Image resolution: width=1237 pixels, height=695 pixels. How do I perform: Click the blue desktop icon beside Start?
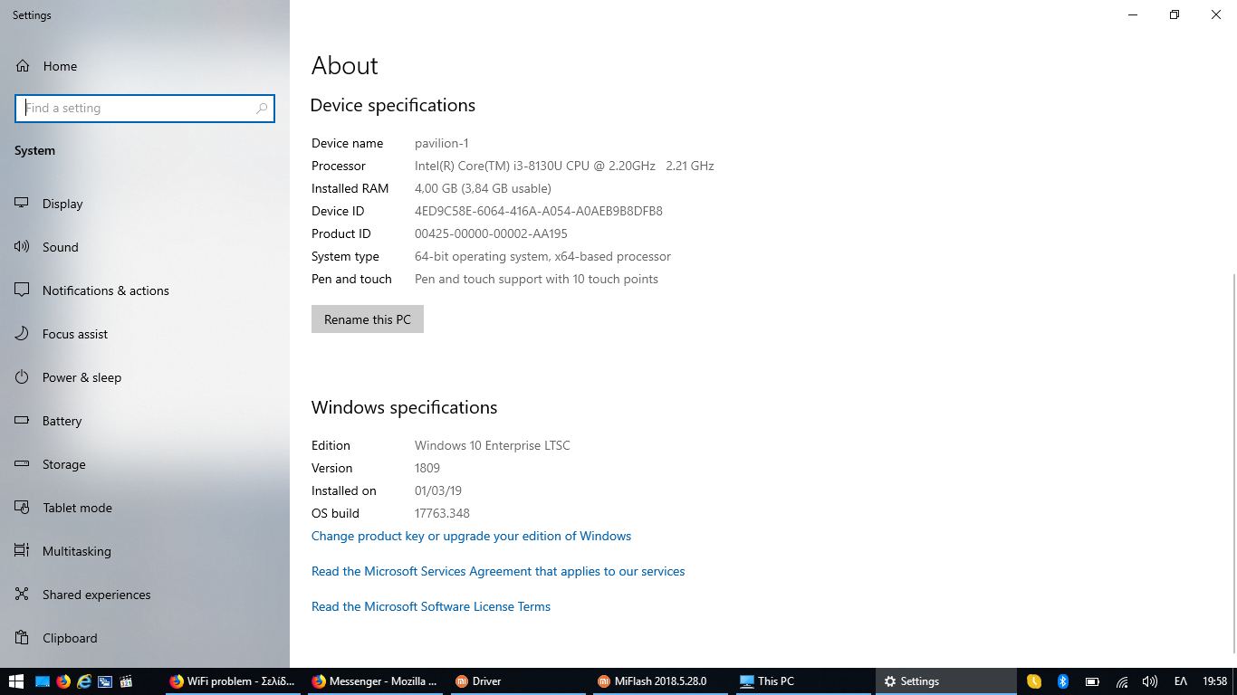(x=42, y=681)
